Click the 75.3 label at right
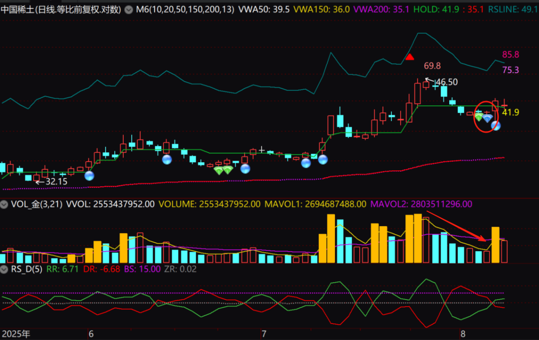The image size is (539, 340). [511, 70]
